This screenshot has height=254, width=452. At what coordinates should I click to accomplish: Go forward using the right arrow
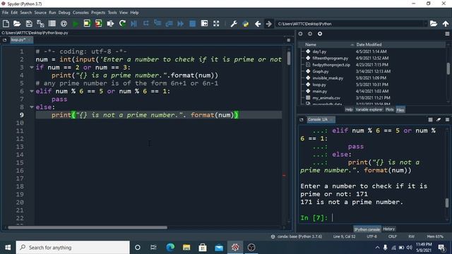click(268, 23)
